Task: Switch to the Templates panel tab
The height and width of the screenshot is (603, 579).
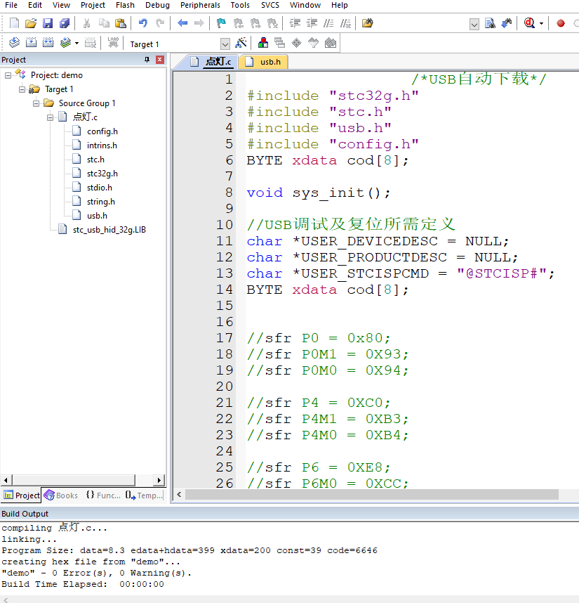Action: 144,495
